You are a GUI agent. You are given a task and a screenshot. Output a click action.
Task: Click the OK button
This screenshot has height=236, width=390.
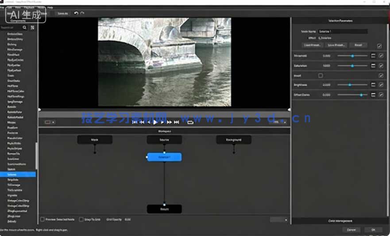click(373, 230)
